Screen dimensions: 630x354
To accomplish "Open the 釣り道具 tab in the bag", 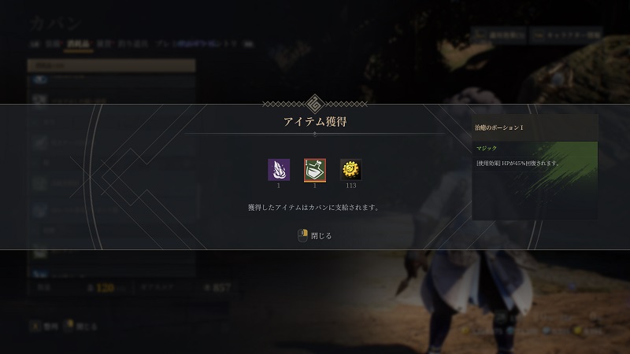I will 133,44.
